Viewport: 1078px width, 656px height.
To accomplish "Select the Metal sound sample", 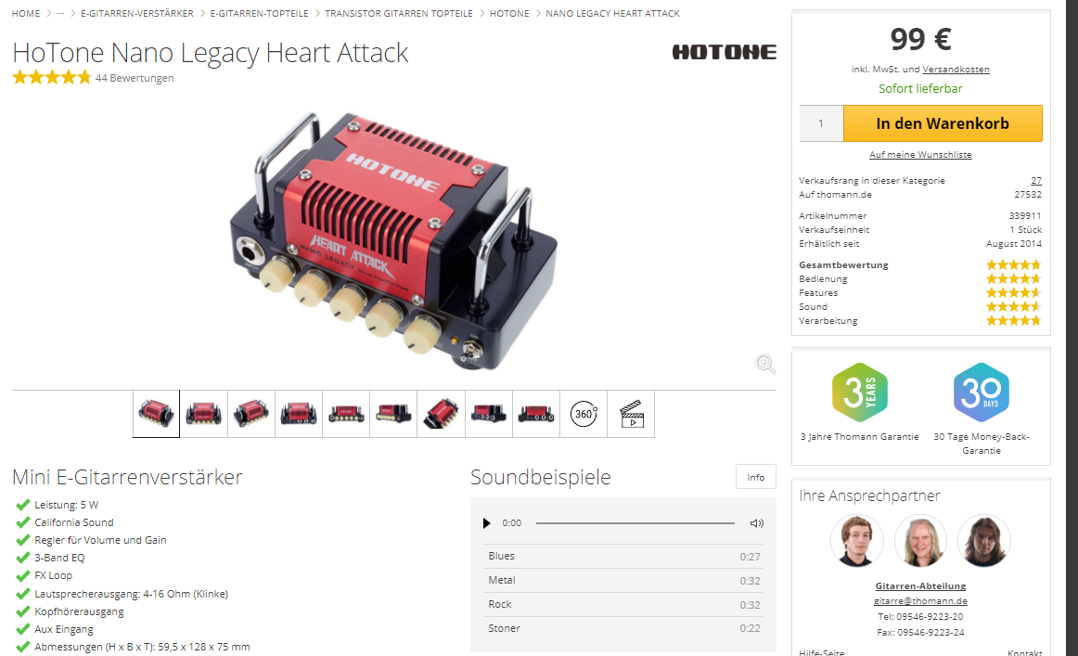I will coord(623,580).
